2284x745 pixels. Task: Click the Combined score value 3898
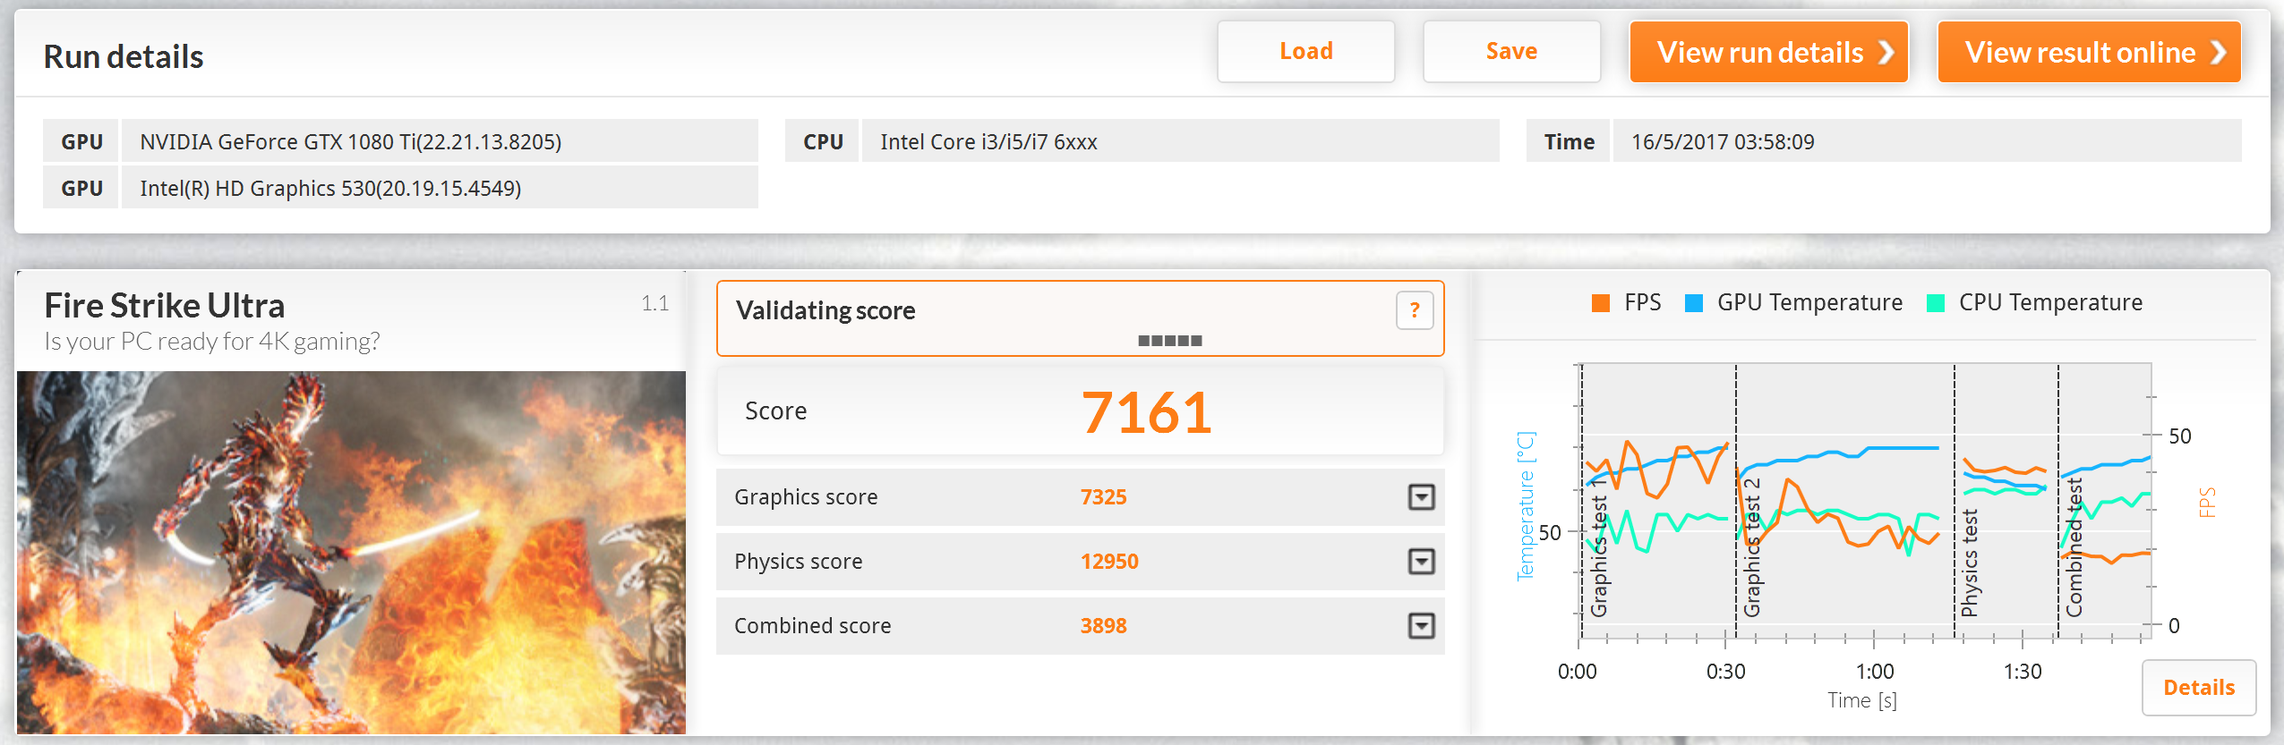point(1103,626)
